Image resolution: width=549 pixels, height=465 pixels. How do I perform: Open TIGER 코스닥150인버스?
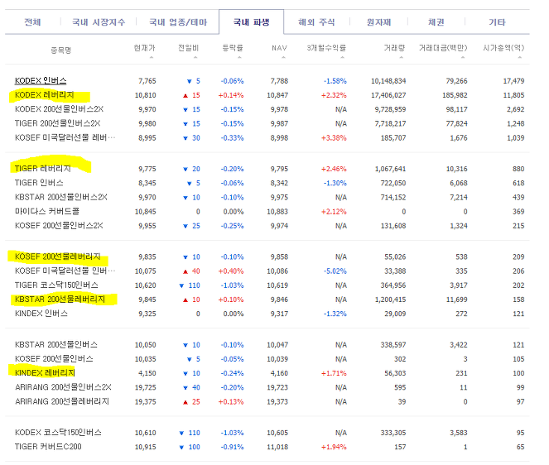pos(56,285)
